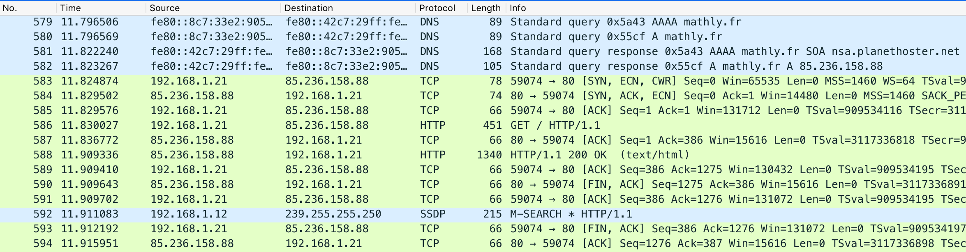Sort packets by the No. column header
This screenshot has width=966, height=252.
click(x=28, y=8)
